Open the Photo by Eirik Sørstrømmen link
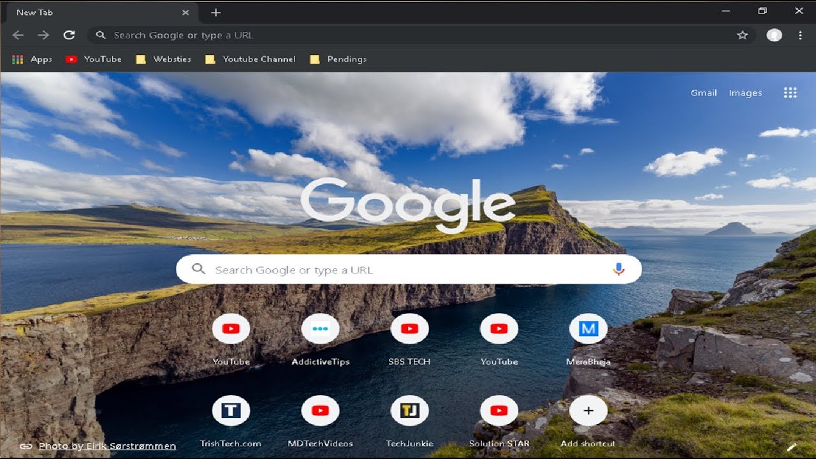The height and width of the screenshot is (459, 816). 107,446
